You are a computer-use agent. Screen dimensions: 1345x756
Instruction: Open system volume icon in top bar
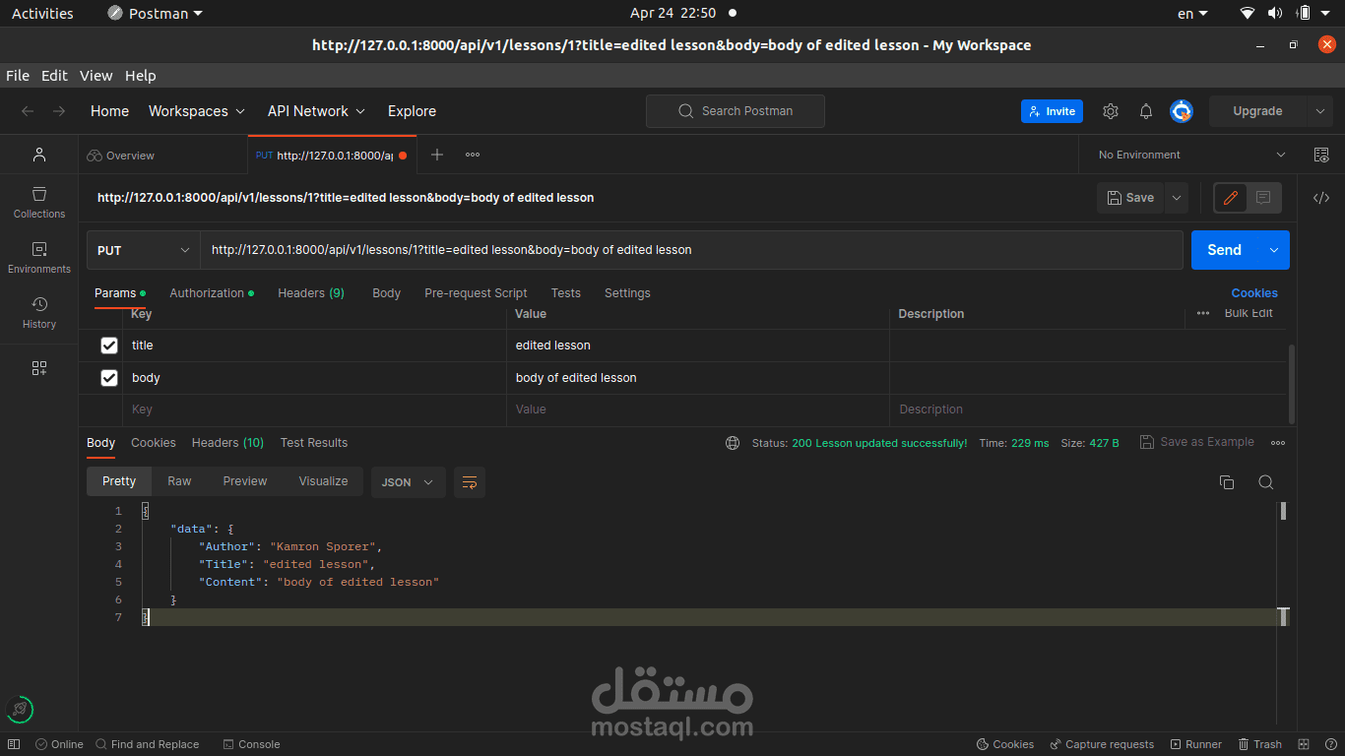pyautogui.click(x=1275, y=13)
